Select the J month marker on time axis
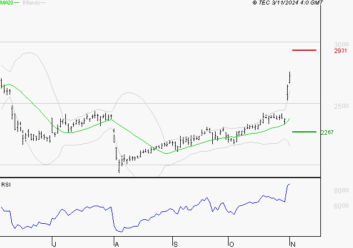This screenshot has height=248, width=353. (x=54, y=243)
